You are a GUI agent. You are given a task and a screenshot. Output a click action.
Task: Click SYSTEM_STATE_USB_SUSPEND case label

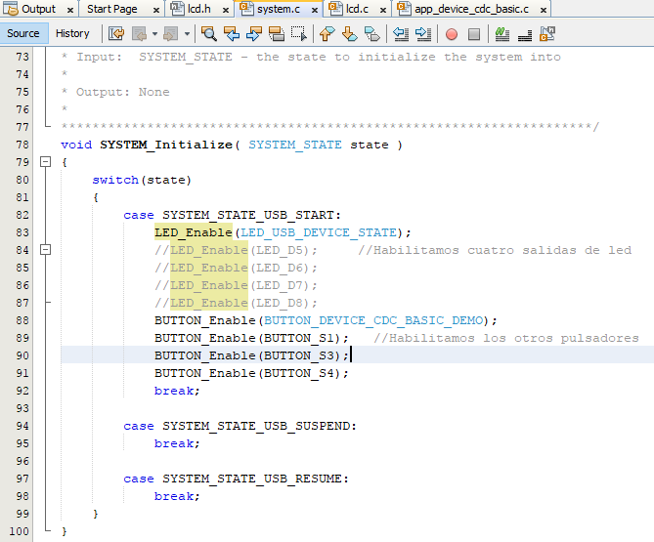(256, 426)
